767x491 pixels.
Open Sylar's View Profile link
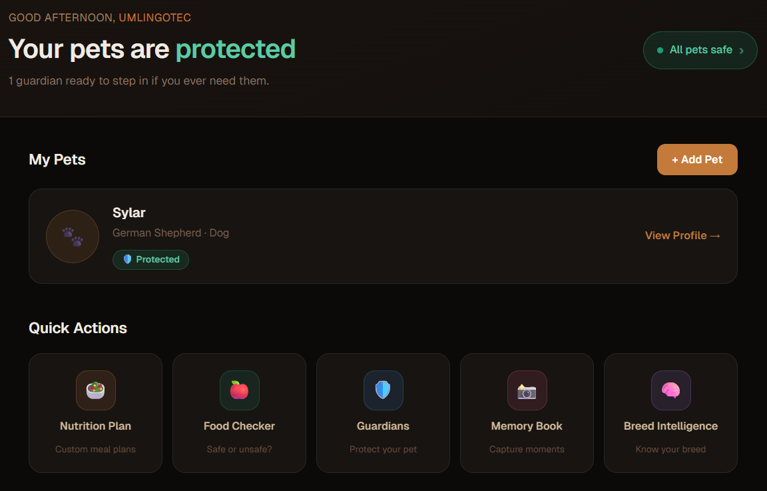pos(682,235)
